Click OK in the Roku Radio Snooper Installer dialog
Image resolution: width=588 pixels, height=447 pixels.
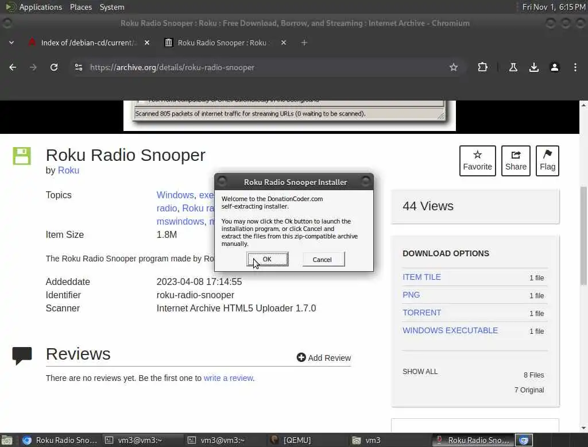pyautogui.click(x=268, y=259)
